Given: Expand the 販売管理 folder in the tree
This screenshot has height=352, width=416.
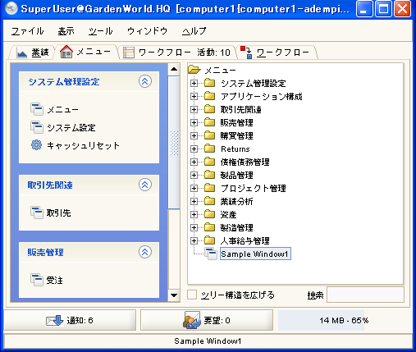Looking at the screenshot, I should point(194,122).
